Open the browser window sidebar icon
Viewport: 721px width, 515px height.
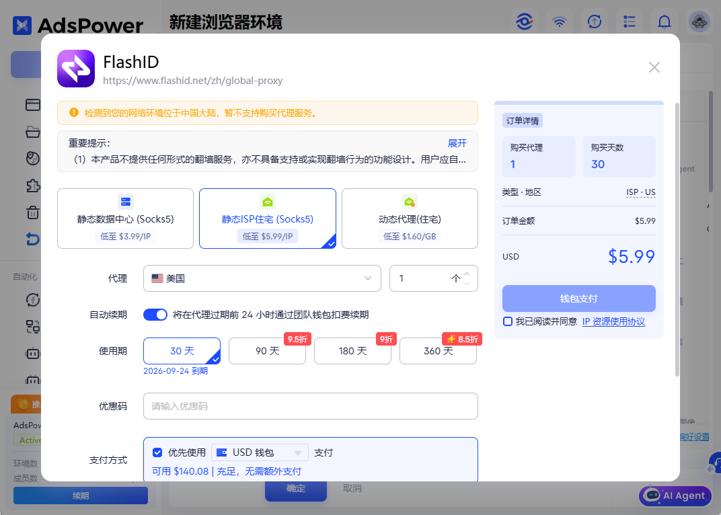[33, 105]
